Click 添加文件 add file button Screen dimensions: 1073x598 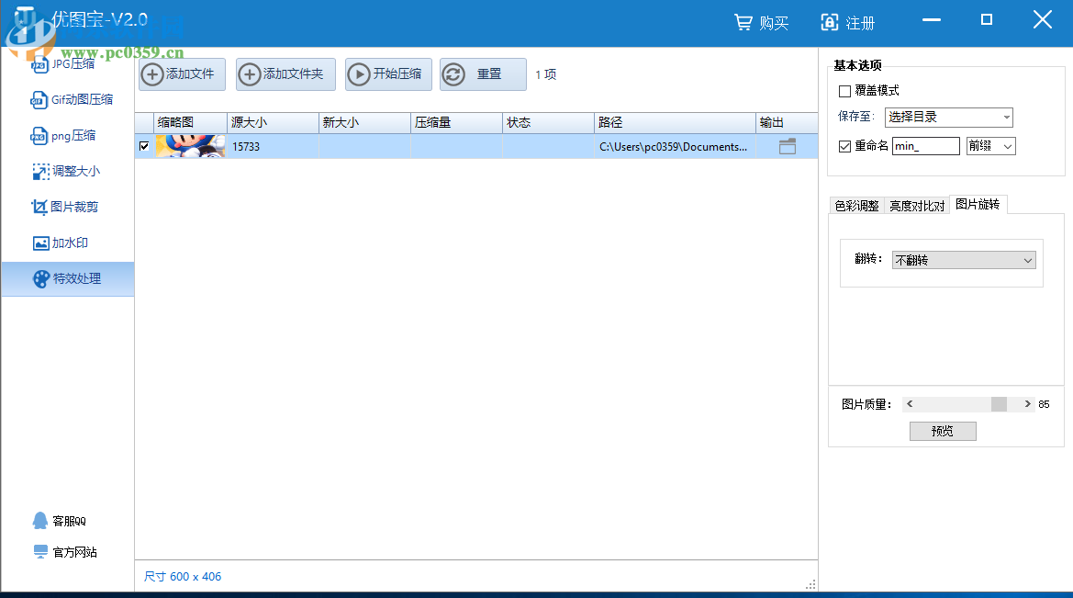pyautogui.click(x=182, y=74)
